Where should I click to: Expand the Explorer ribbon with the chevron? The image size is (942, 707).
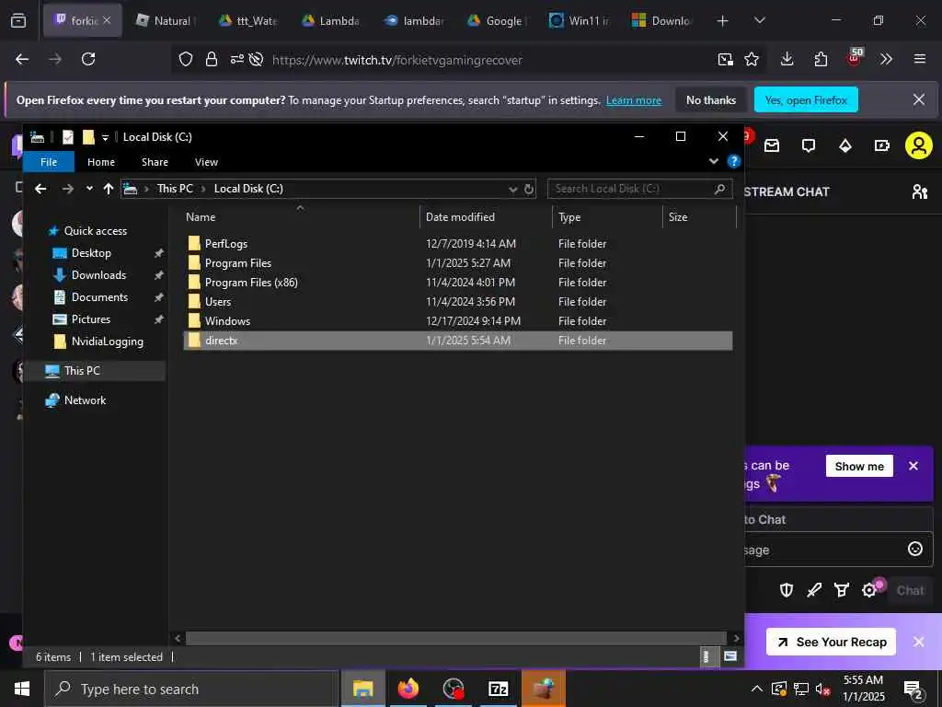714,161
